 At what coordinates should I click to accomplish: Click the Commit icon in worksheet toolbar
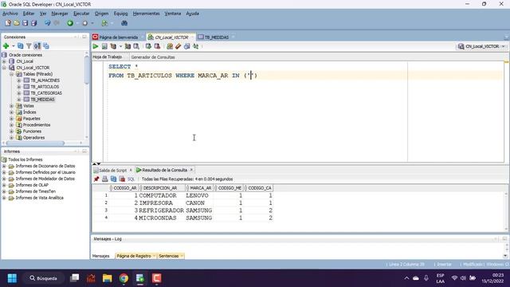click(x=149, y=46)
